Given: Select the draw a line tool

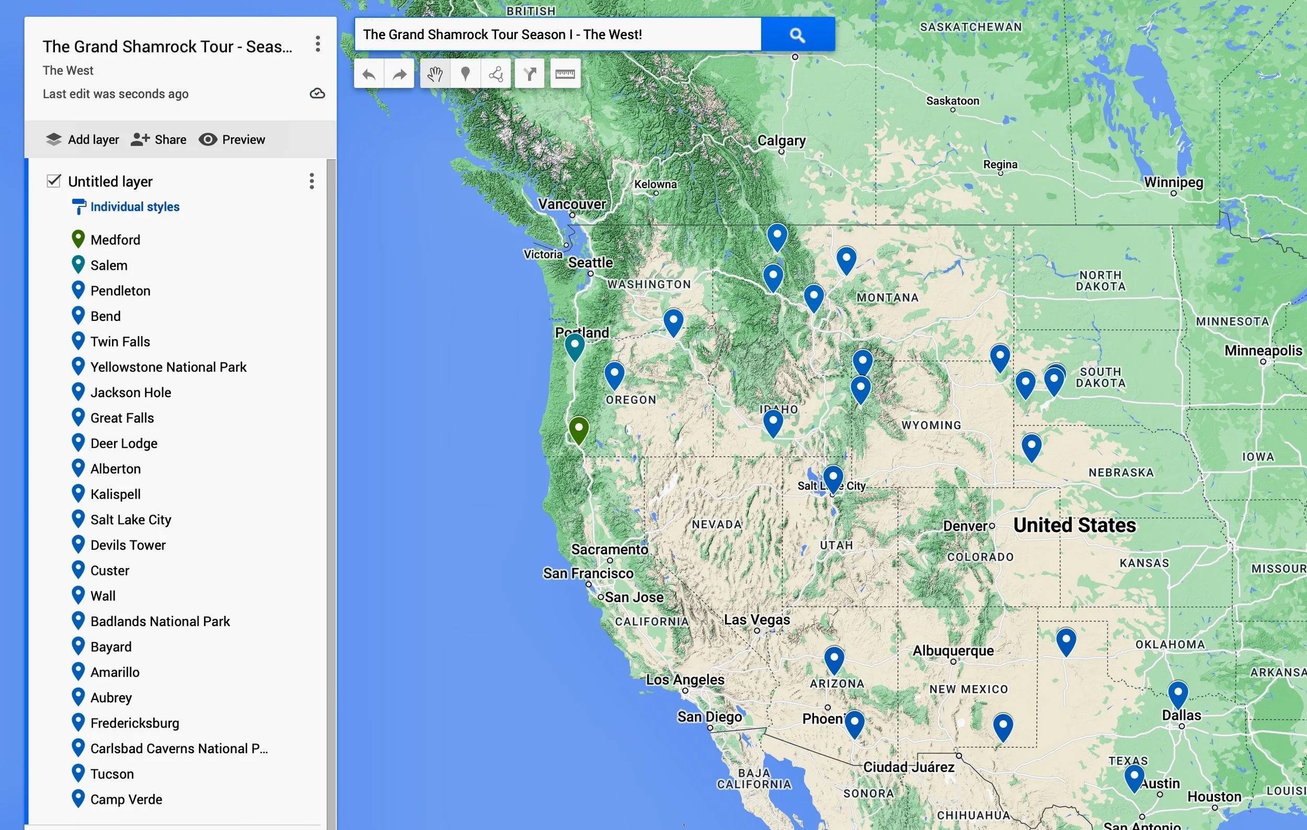Looking at the screenshot, I should point(496,74).
